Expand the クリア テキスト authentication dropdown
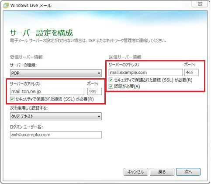This screenshot has height=184, width=211. click(x=56, y=116)
